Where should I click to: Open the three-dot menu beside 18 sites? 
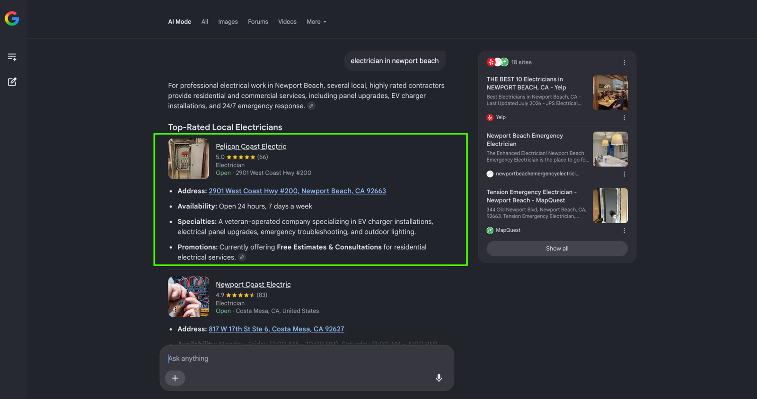coord(624,62)
